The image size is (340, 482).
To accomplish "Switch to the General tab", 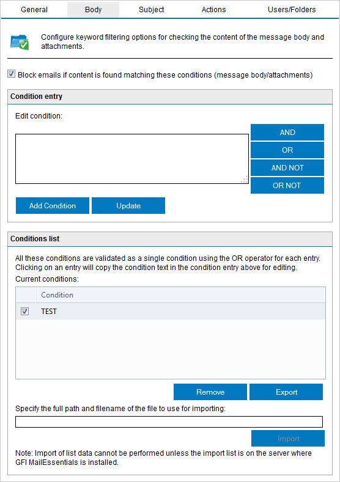I will 34,10.
